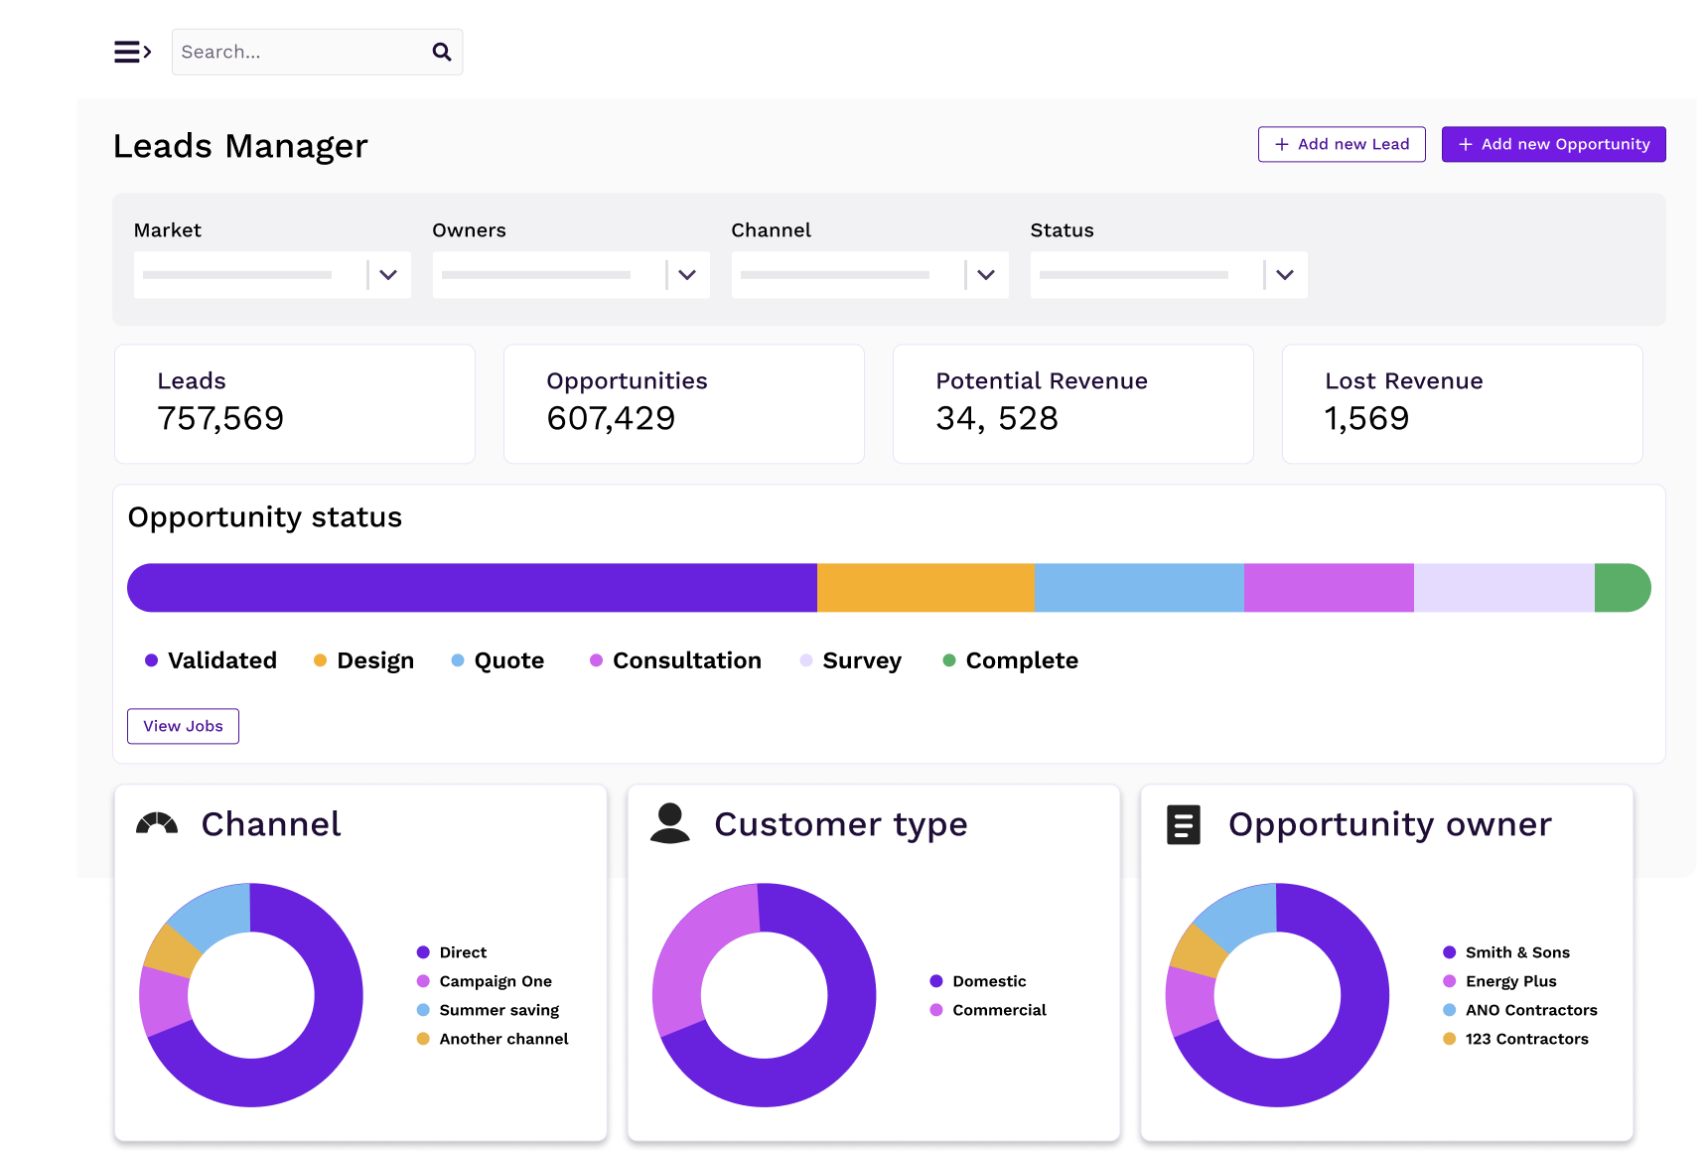Screen dimensions: 1707x1154
Task: Click the Channel gauge icon
Action: pos(157,824)
